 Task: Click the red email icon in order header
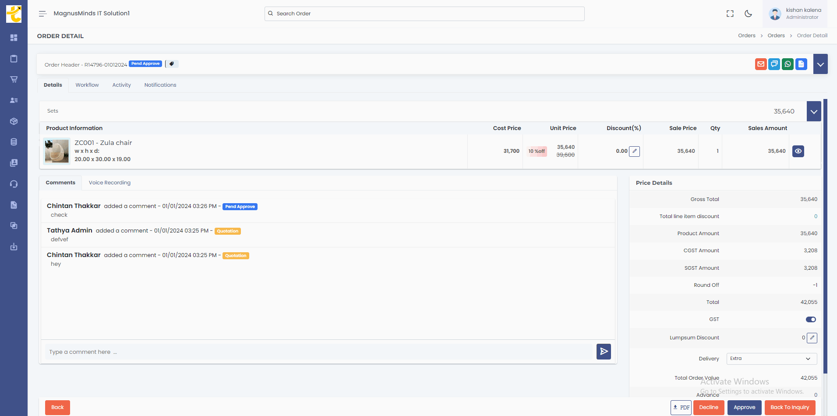[761, 64]
